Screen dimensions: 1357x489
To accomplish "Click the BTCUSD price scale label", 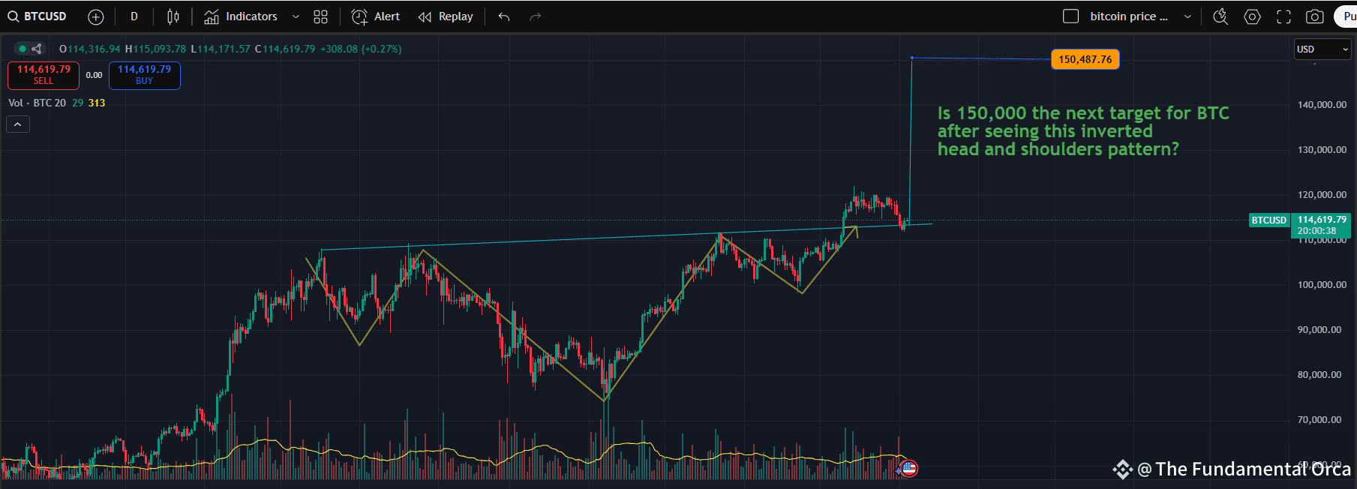I will (x=1269, y=220).
